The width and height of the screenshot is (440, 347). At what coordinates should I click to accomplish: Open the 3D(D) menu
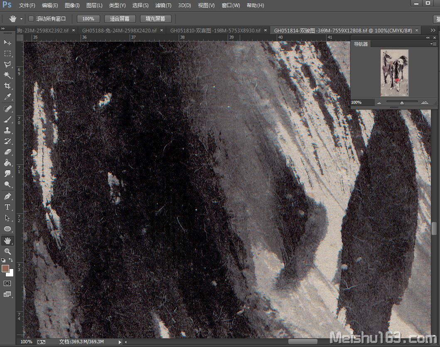click(184, 5)
